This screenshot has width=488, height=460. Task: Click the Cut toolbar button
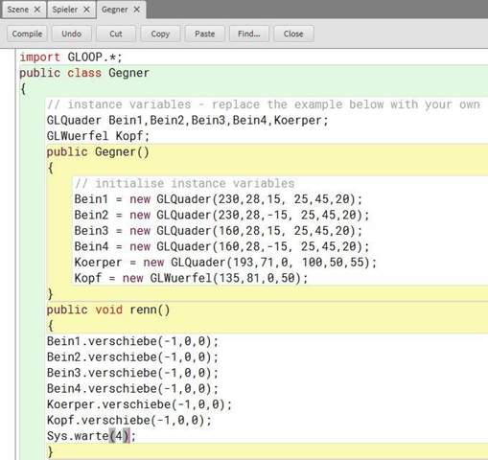click(116, 34)
